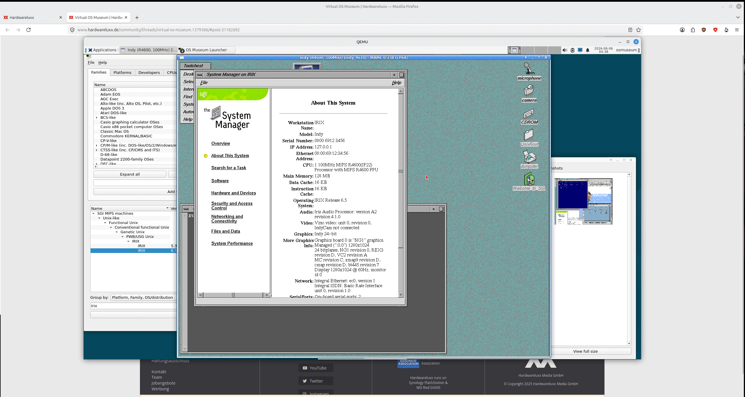The height and width of the screenshot is (397, 745).
Task: Bookmark this page with star icon
Action: 638,30
